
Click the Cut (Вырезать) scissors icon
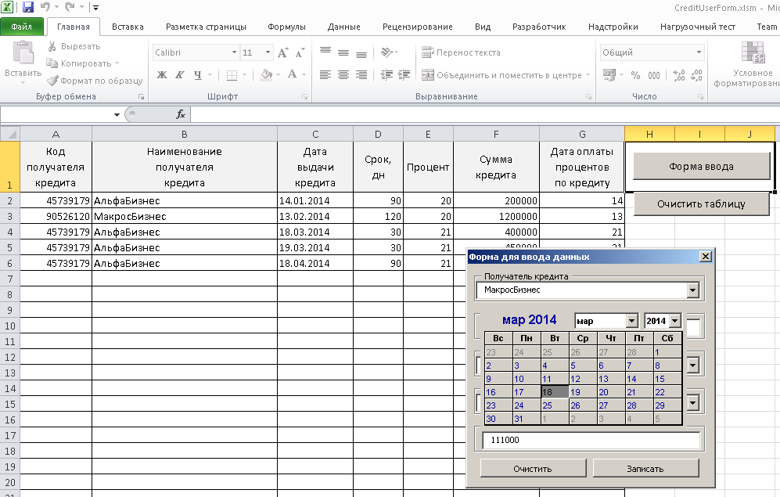click(52, 46)
